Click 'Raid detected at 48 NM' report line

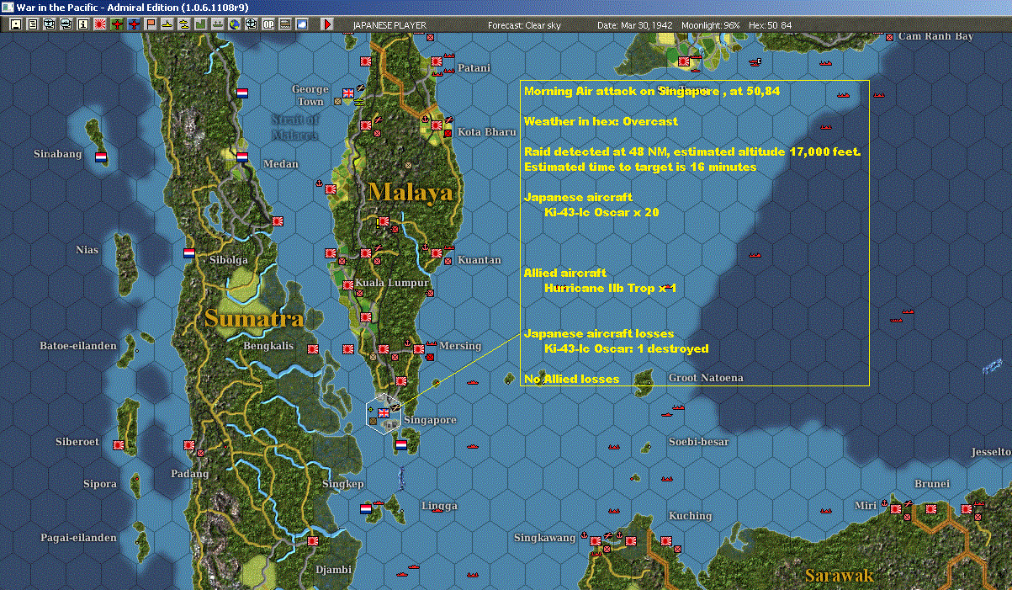click(x=692, y=152)
